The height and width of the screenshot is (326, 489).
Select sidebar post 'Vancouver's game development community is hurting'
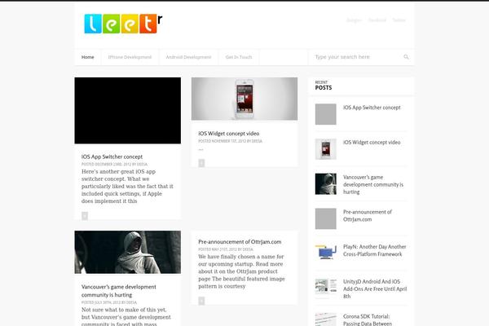[x=373, y=184]
